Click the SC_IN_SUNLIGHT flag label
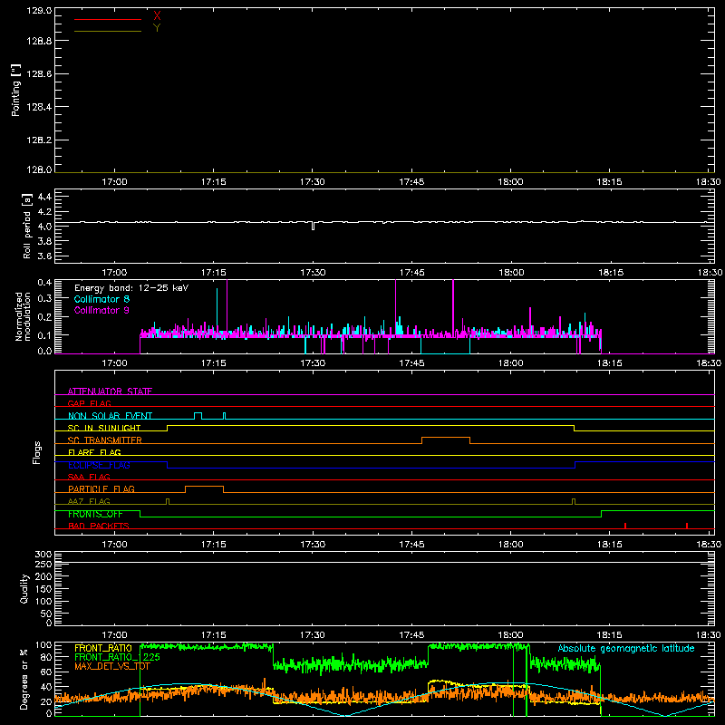The image size is (725, 725). point(104,428)
